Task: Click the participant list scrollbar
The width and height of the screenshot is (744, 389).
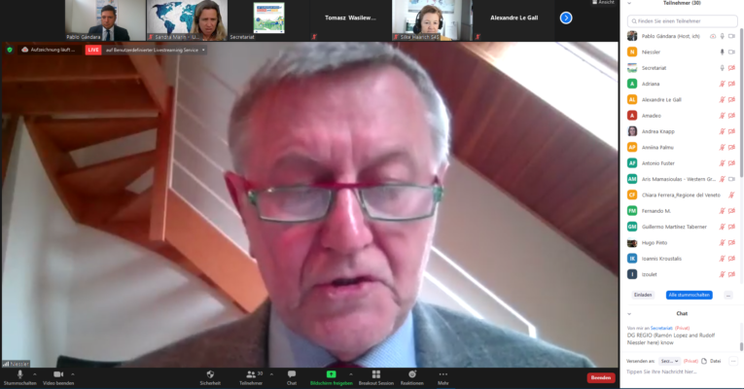Action: point(741,102)
